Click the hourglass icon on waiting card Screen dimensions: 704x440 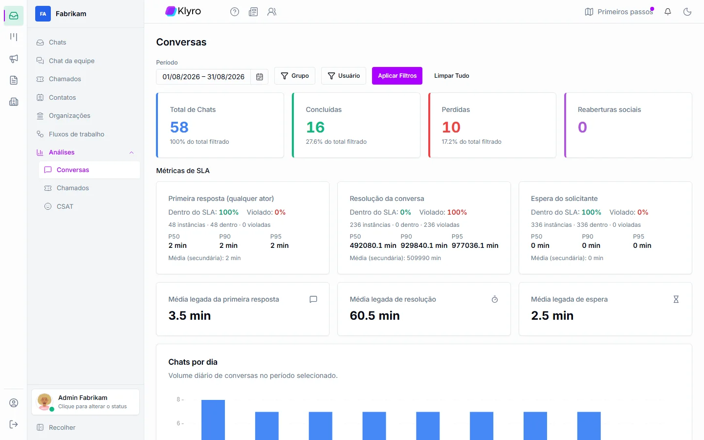pyautogui.click(x=676, y=299)
